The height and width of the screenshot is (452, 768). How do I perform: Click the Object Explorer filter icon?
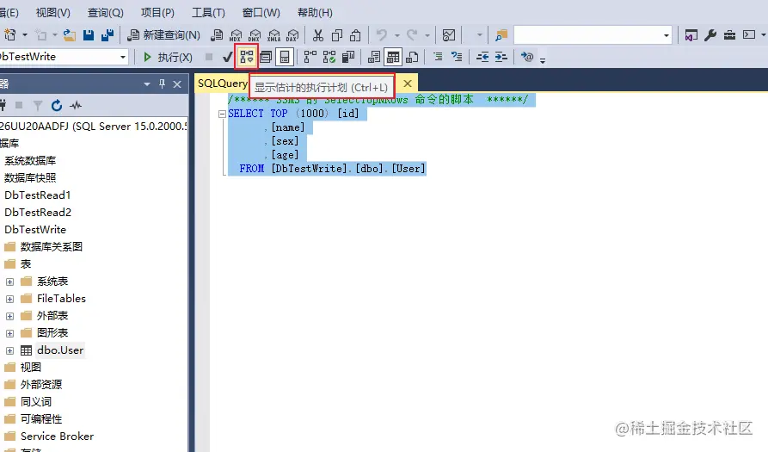coord(38,105)
